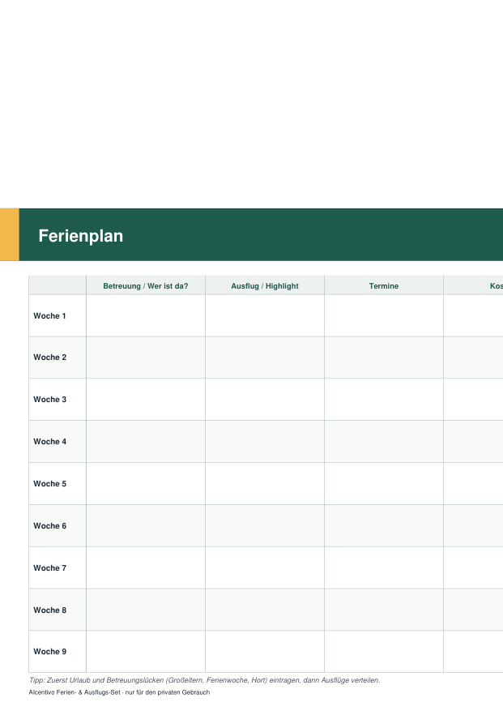Select the 'Ausflug / Highlight' column header
Viewport: 503px width, 711px height.
click(265, 285)
